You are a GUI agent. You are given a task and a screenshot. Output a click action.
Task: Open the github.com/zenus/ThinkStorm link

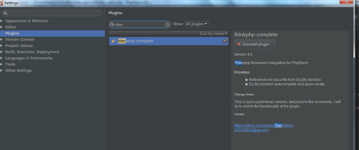pos(263,125)
